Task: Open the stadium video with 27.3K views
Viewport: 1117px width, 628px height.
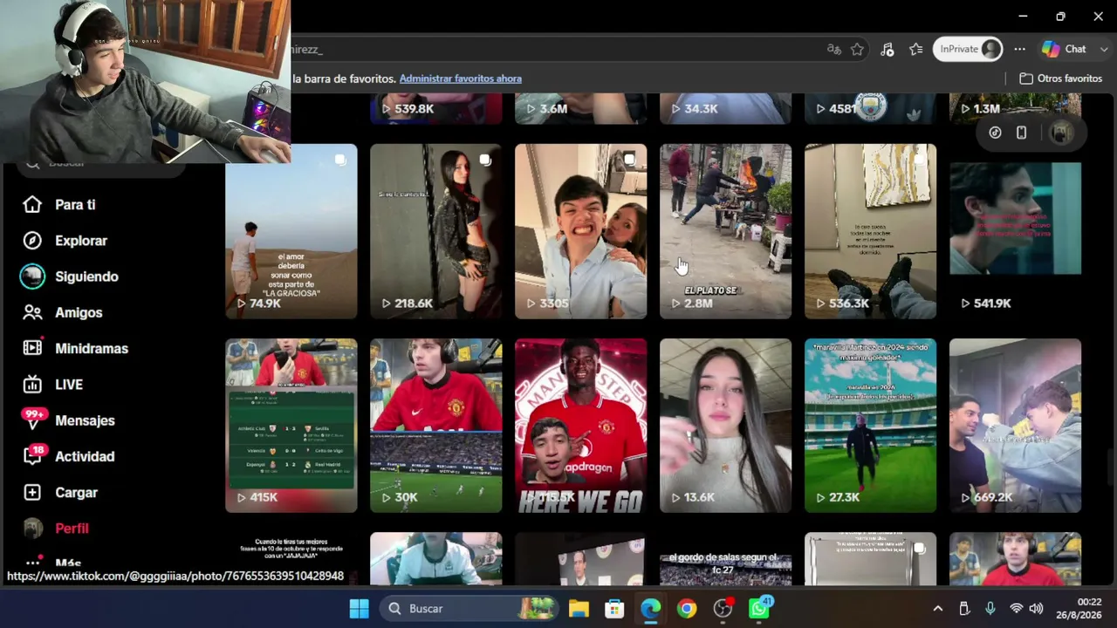Action: [x=871, y=426]
